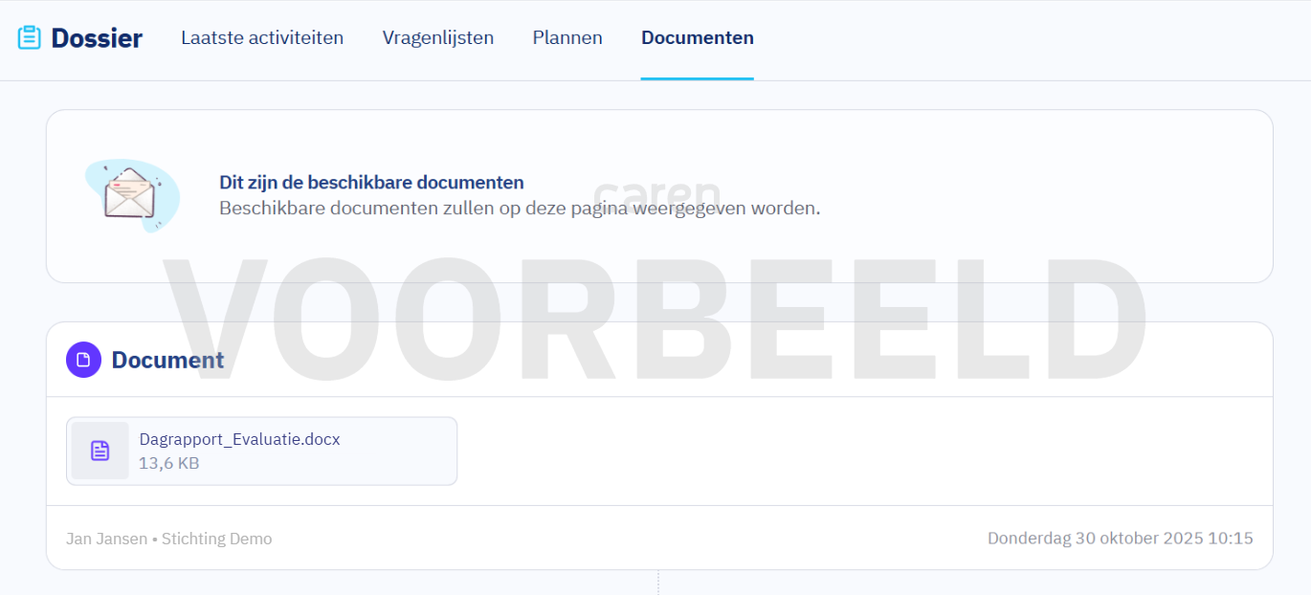Switch to the Plannen tab
The height and width of the screenshot is (595, 1311).
(x=567, y=37)
